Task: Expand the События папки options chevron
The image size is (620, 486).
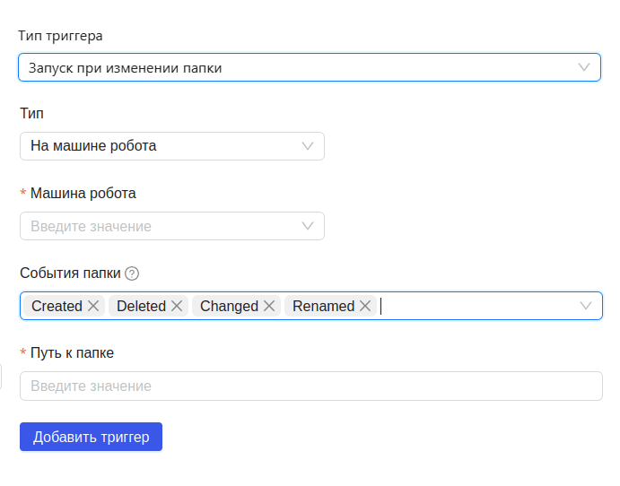Action: 586,306
